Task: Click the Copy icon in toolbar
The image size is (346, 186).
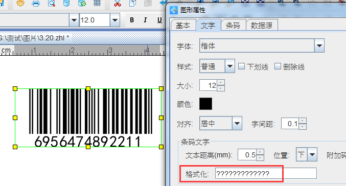Action: tap(132, 3)
